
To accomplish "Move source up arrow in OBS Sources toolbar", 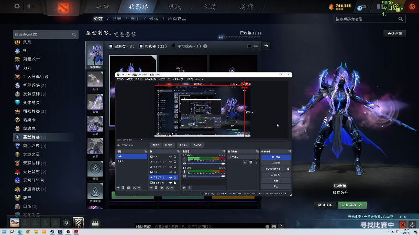I will [167, 188].
